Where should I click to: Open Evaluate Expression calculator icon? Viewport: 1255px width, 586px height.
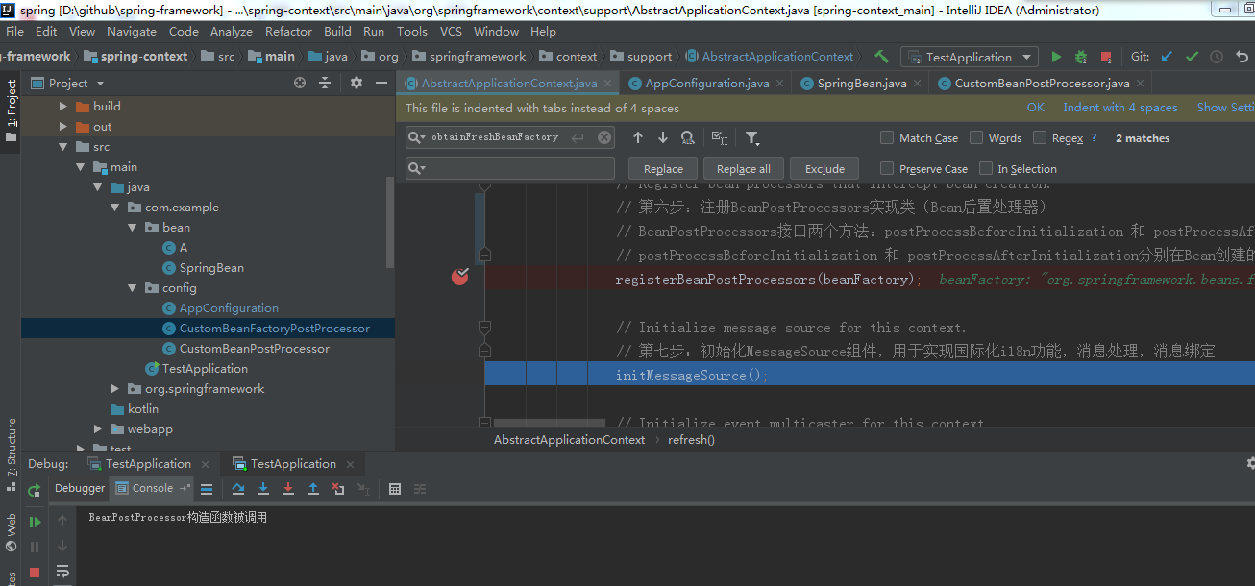[x=395, y=488]
